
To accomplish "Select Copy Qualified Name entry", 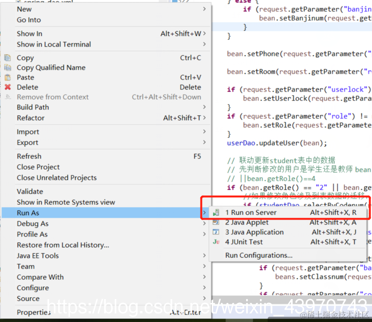I will (106, 68).
